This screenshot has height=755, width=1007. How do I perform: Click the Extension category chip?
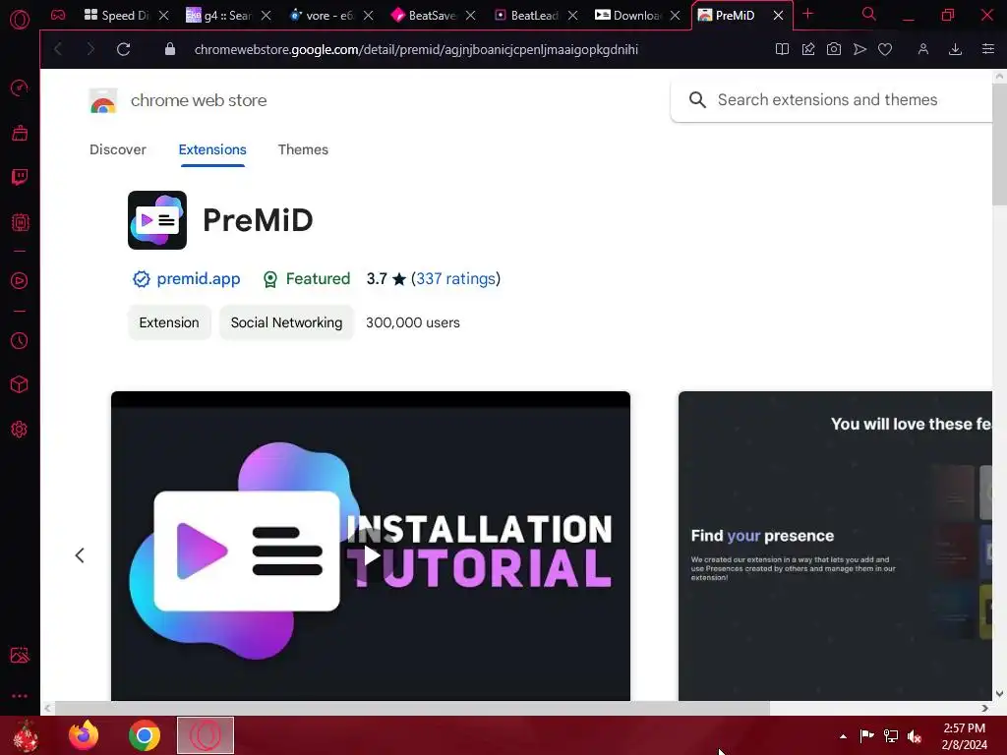[x=169, y=322]
